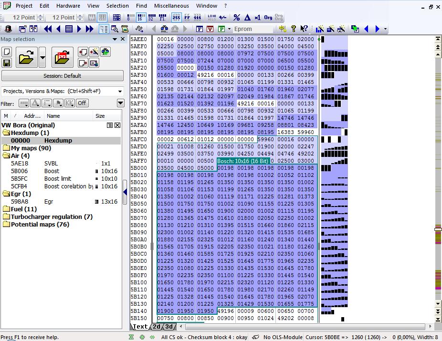Click the yellow question mark help icon
Viewport: 442px width, 341px height.
click(294, 29)
